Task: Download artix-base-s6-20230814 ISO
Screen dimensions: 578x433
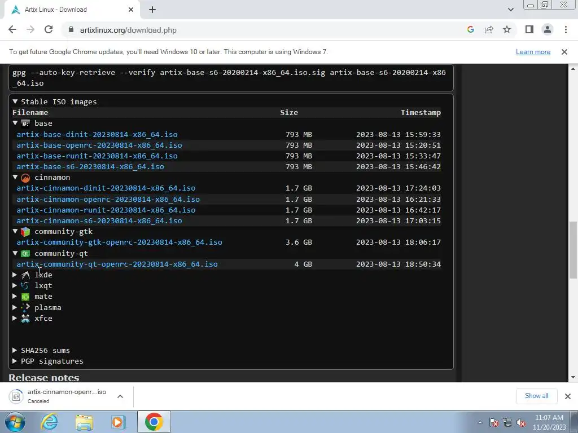Action: coord(90,166)
